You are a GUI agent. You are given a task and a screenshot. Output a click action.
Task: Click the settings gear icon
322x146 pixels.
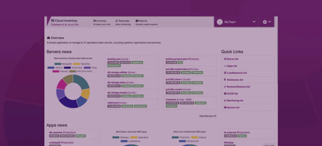(x=265, y=22)
